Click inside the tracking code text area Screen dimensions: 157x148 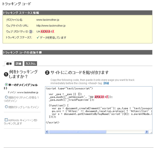tap(99, 110)
